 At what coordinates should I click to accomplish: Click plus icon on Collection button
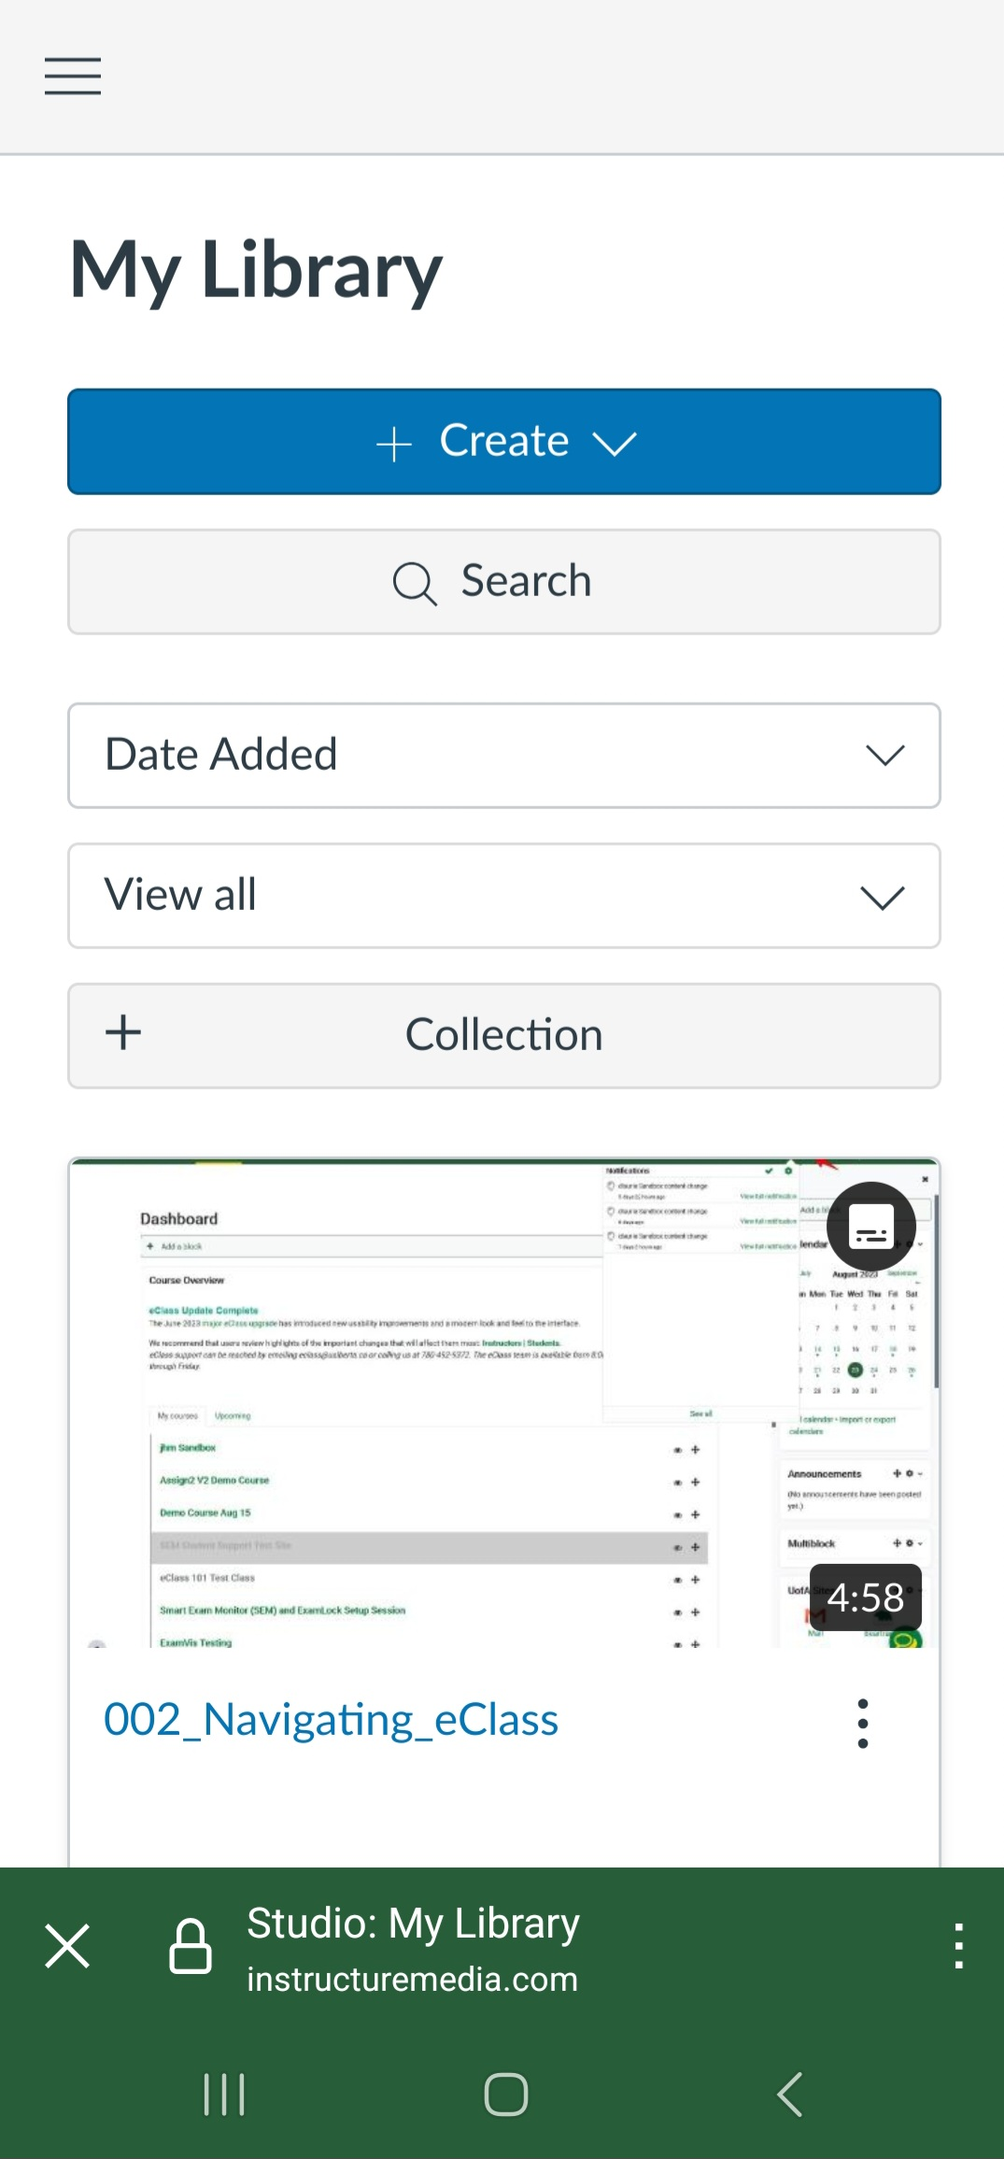coord(123,1033)
